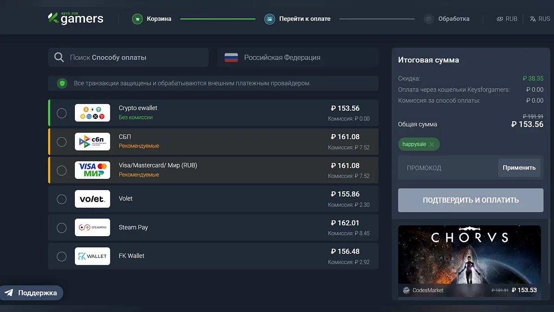The height and width of the screenshot is (312, 554).
Task: Click the Keys for Gamers logo
Action: [x=76, y=18]
